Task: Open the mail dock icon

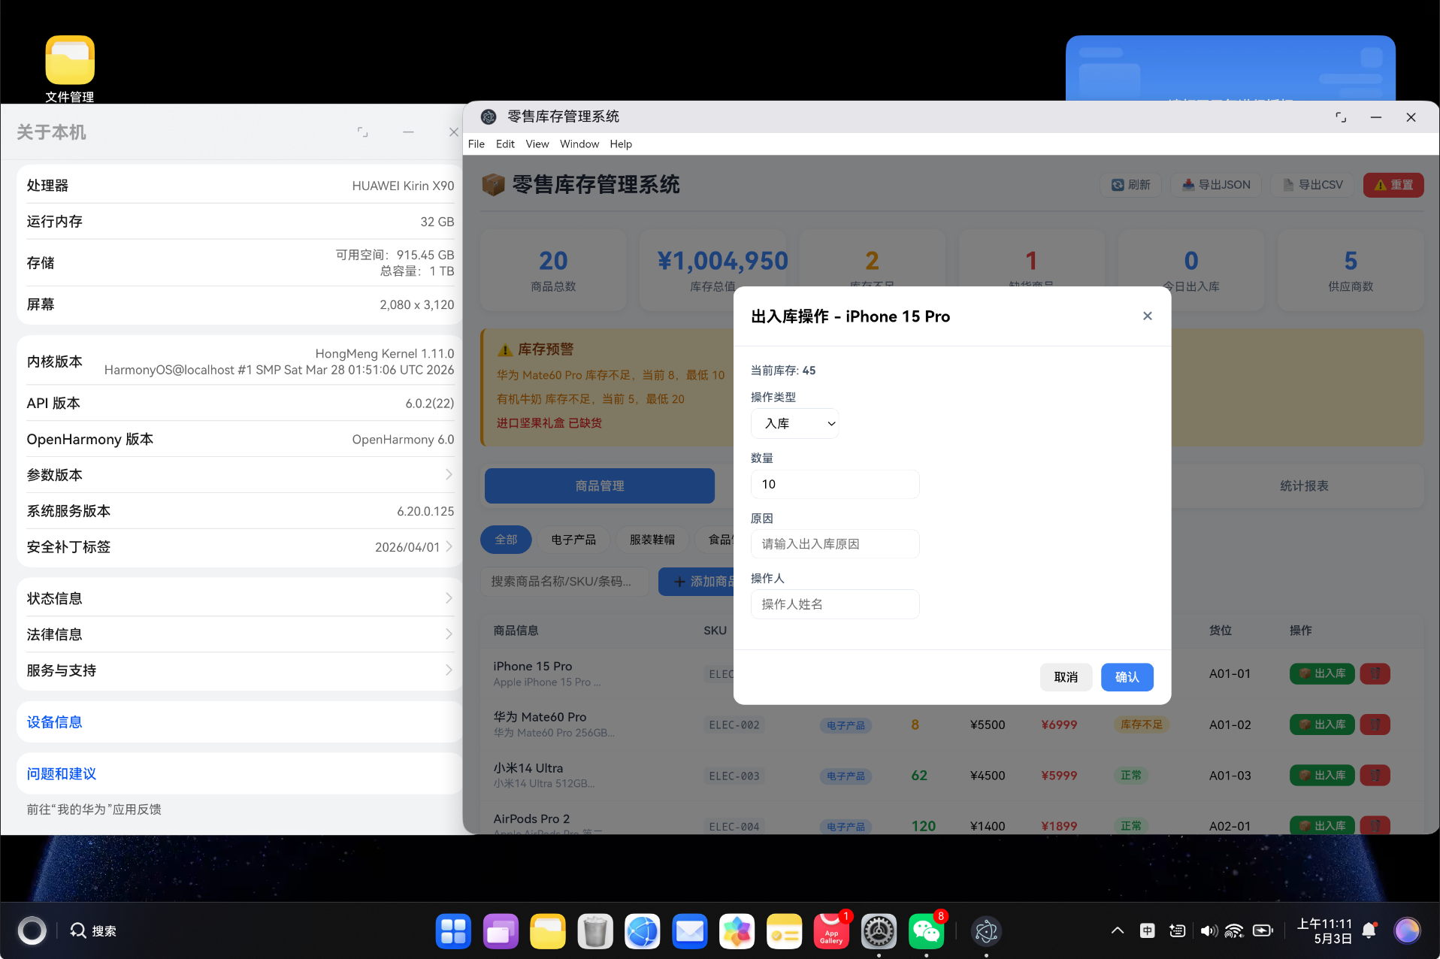Action: click(690, 931)
